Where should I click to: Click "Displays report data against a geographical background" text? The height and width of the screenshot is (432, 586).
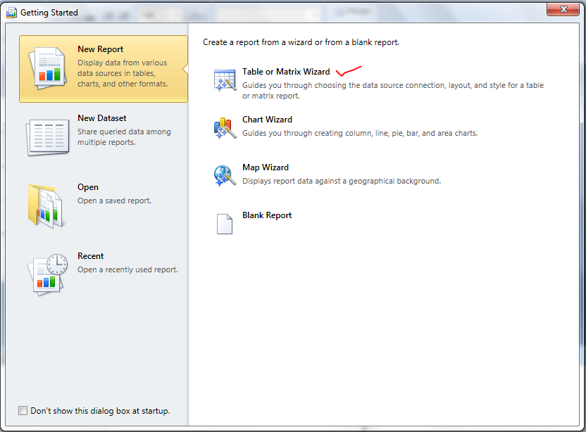[x=342, y=181]
